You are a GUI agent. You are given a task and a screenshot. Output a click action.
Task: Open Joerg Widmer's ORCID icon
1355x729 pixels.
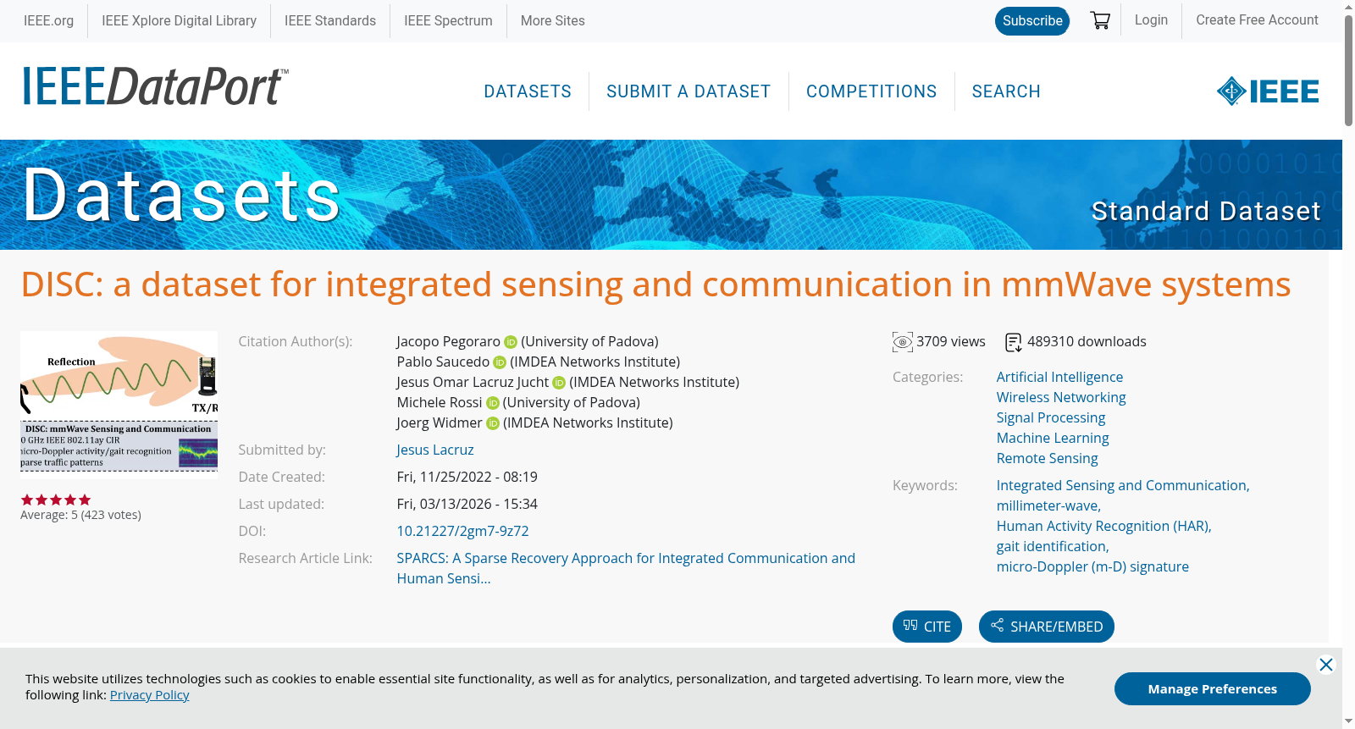pyautogui.click(x=493, y=423)
